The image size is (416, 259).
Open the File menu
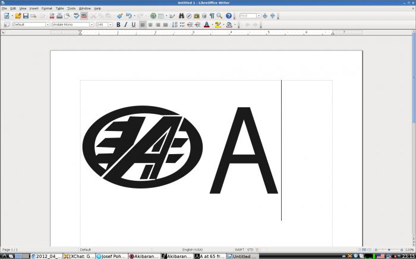pyautogui.click(x=4, y=8)
